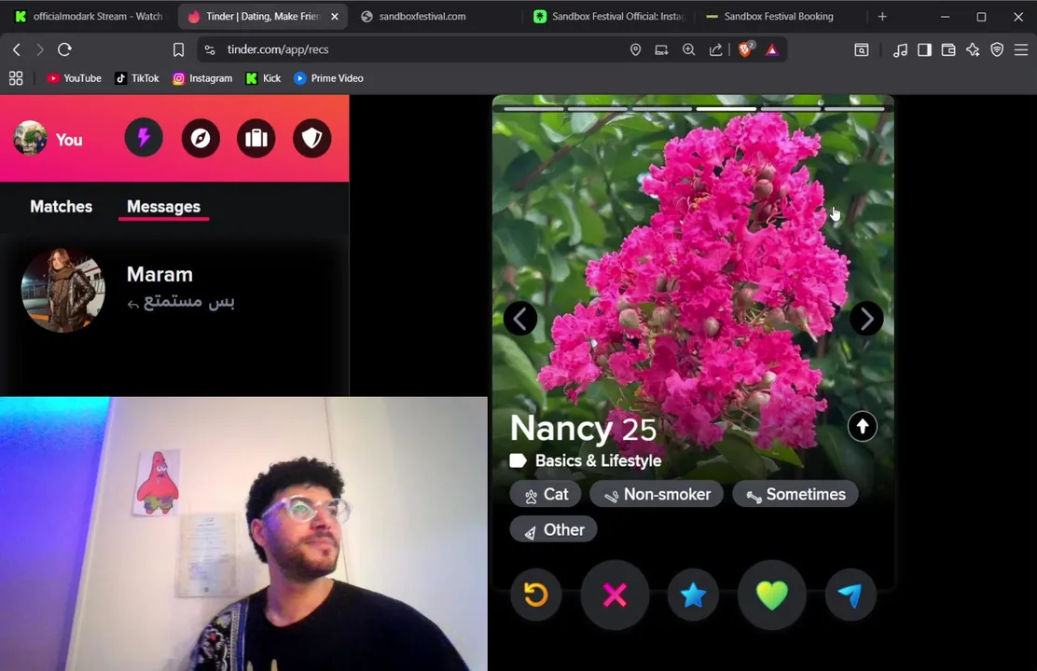
Task: Open browser hamburger main menu
Action: coord(1021,49)
